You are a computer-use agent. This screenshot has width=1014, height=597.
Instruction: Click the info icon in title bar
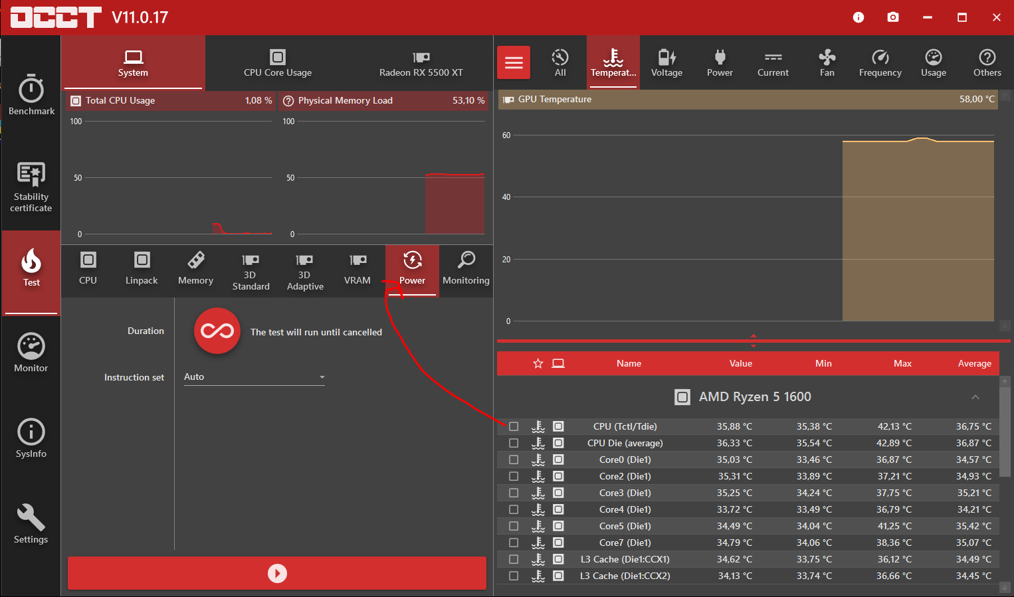click(x=859, y=17)
